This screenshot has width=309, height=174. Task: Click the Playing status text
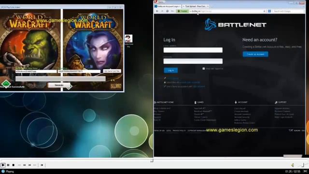(10, 172)
